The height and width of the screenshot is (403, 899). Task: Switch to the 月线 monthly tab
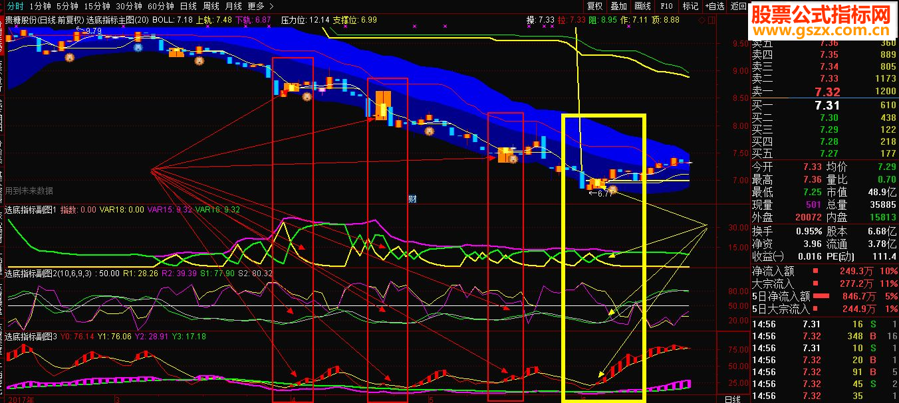pyautogui.click(x=234, y=6)
